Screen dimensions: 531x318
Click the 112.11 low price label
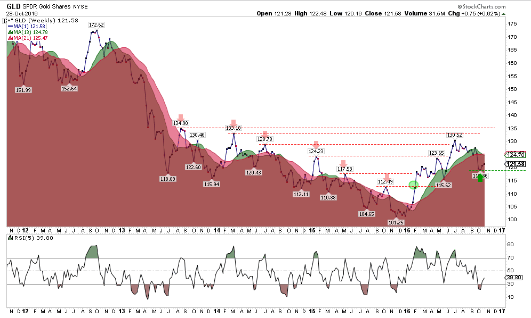tap(301, 194)
